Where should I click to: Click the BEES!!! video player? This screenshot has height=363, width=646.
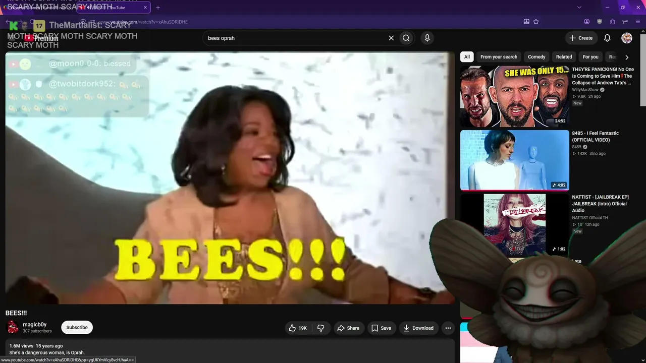pos(230,178)
